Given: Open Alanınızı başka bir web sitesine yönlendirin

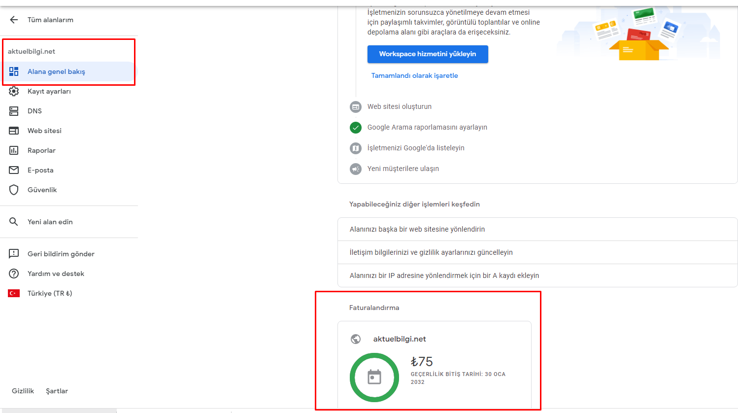Looking at the screenshot, I should 537,229.
